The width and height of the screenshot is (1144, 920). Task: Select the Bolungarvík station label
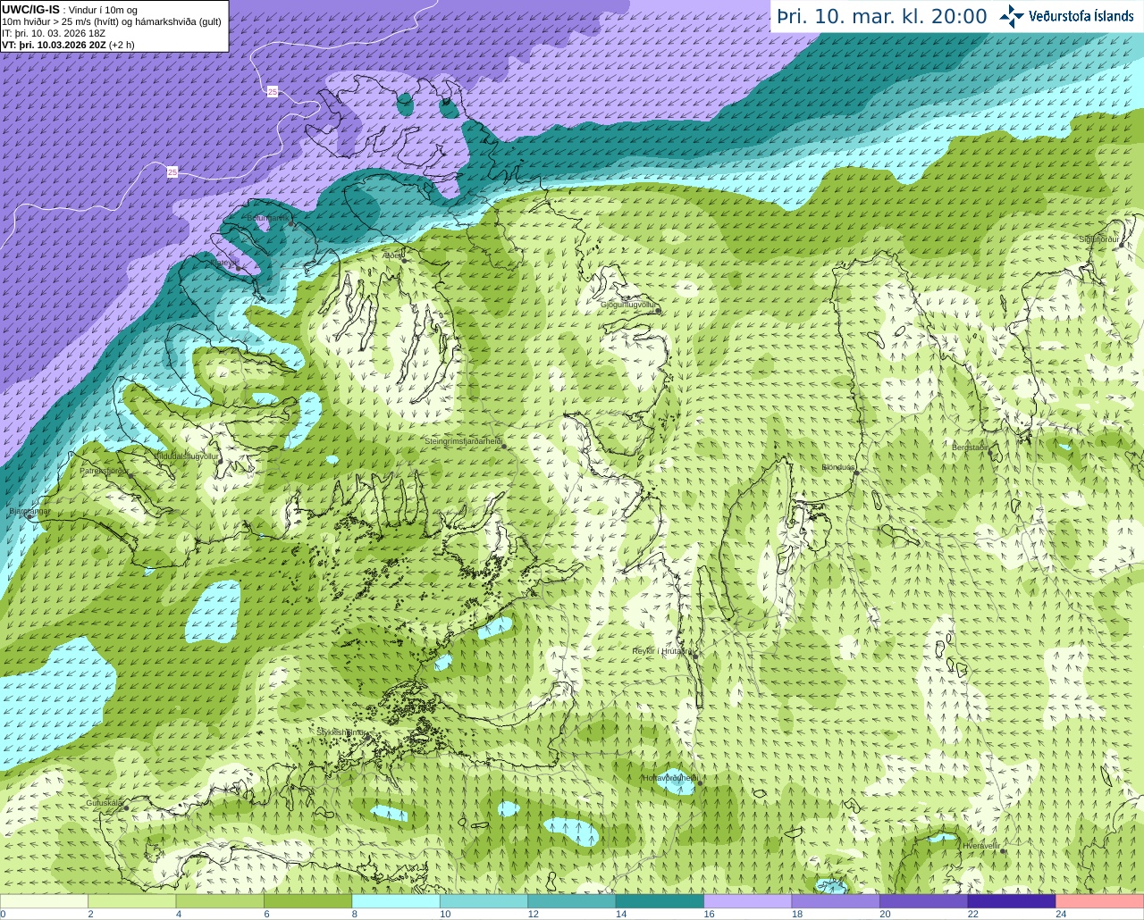point(267,217)
